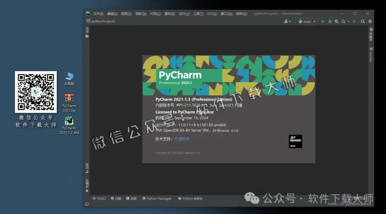386x214 pixels.
Task: Open the 视图(V) menu
Action: pos(126,14)
